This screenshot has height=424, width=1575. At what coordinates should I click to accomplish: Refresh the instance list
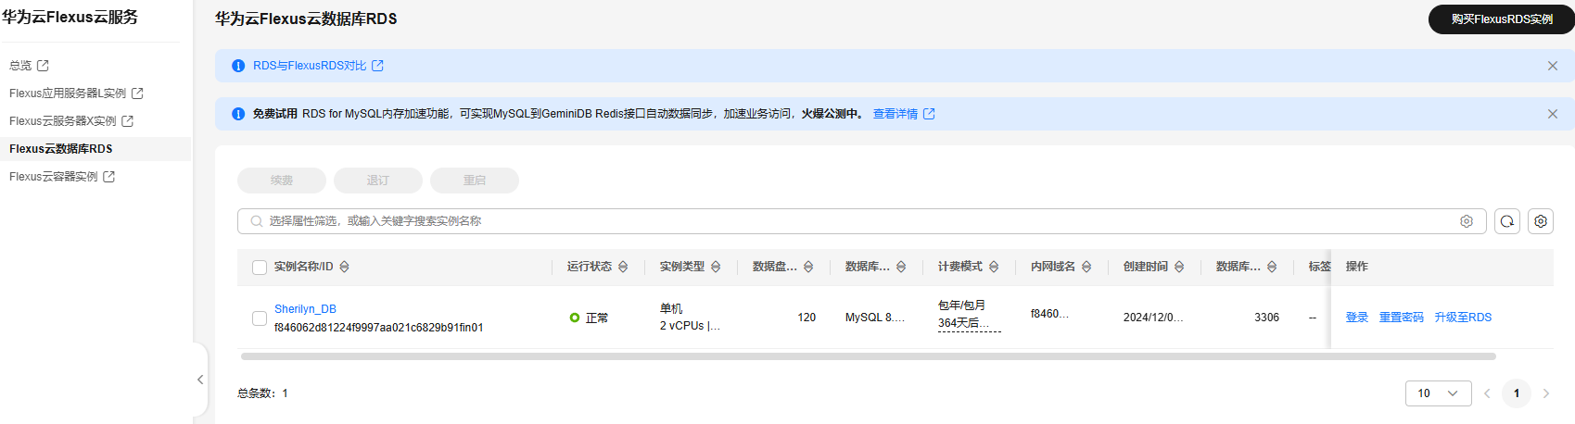(x=1507, y=221)
